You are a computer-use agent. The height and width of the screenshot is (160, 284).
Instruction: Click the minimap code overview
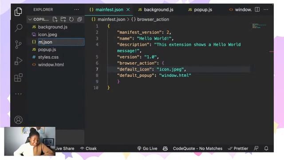259,26
